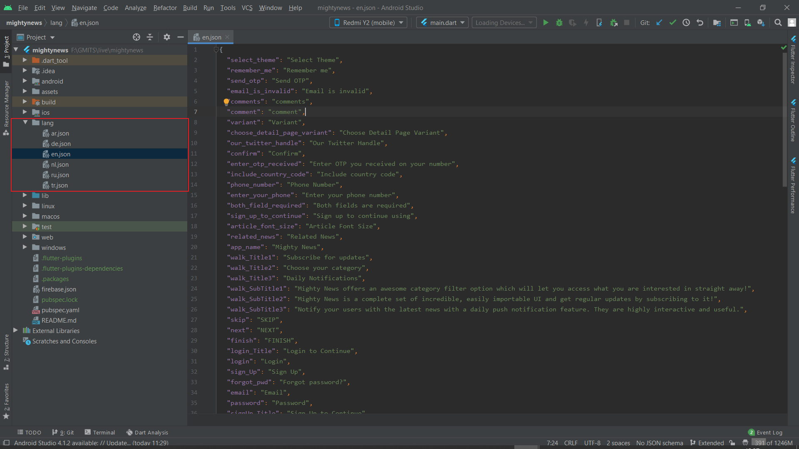Commit changes with Git green checkmark
Viewport: 799px width, 449px height.
672,23
